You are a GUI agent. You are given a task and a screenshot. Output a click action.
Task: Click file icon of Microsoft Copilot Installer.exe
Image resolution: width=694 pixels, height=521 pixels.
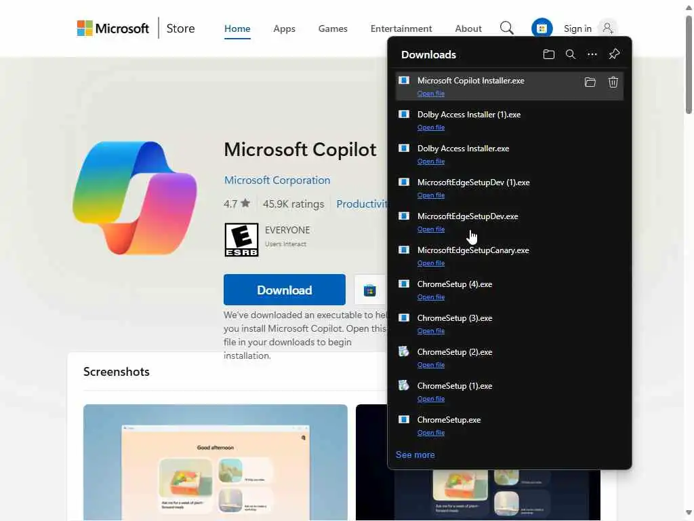[x=404, y=80]
